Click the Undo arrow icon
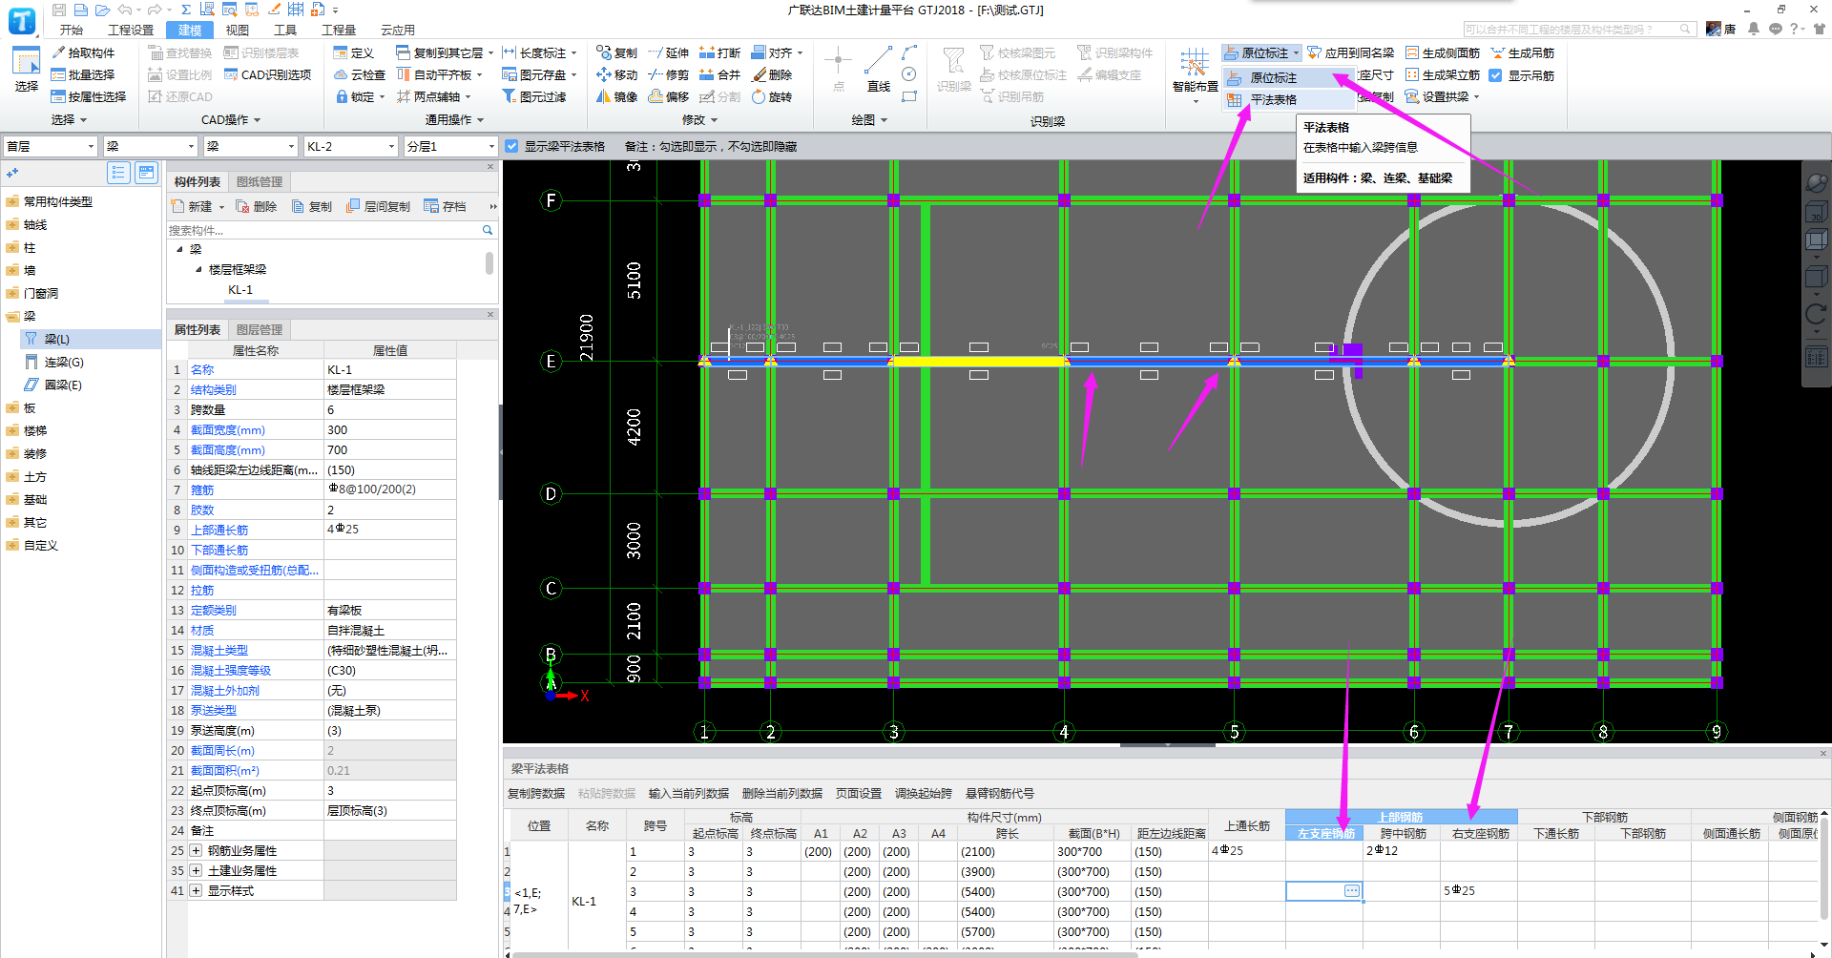The height and width of the screenshot is (958, 1832). pyautogui.click(x=125, y=10)
